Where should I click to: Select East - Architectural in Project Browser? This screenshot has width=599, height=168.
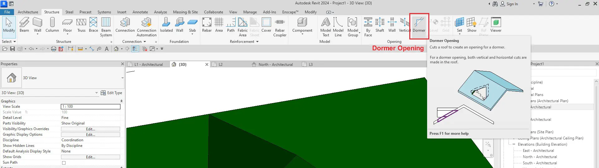[x=538, y=151]
